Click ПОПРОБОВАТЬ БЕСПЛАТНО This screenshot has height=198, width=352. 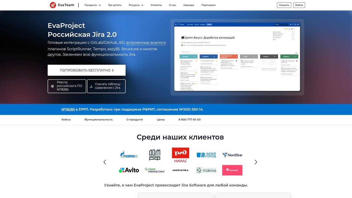tap(86, 70)
